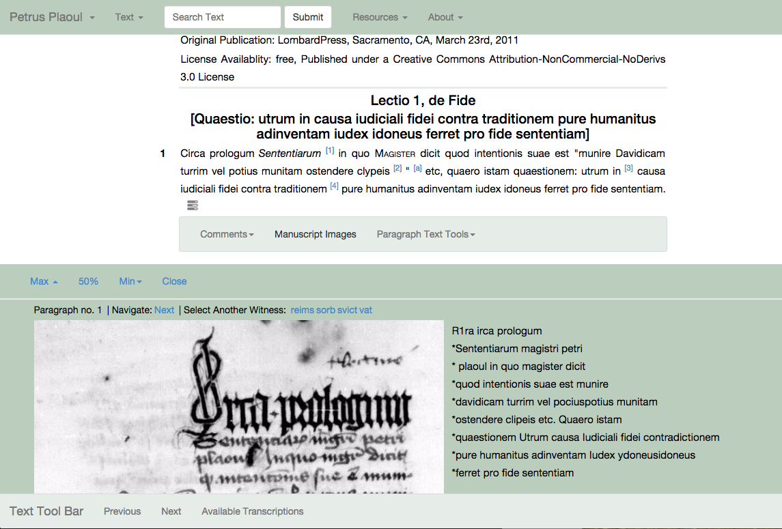
Task: Expand the Resources dropdown menu
Action: click(380, 17)
